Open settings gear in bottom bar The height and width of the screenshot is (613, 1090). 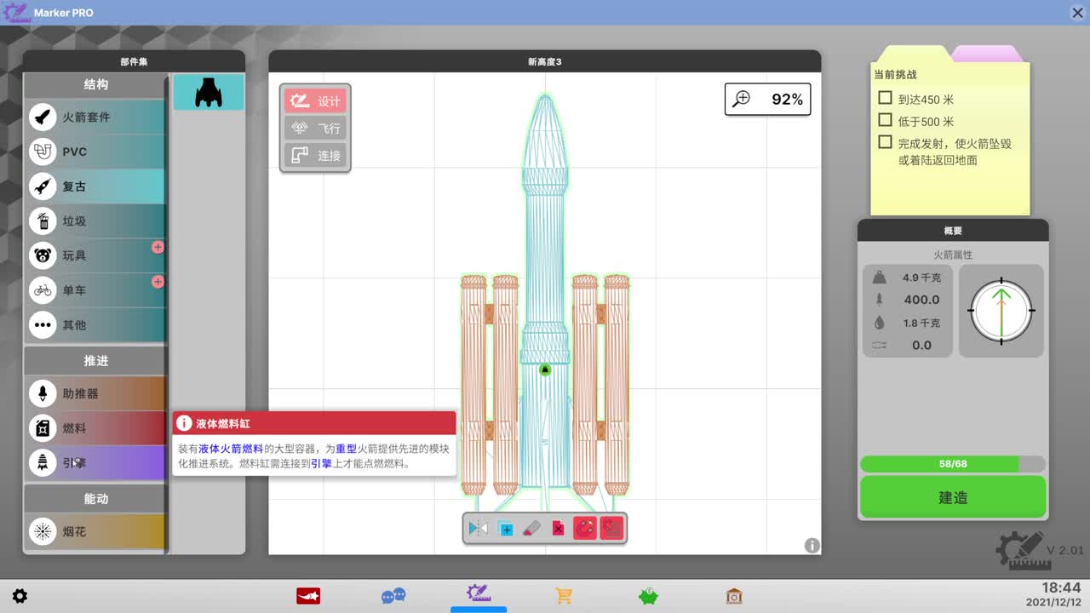coord(20,596)
